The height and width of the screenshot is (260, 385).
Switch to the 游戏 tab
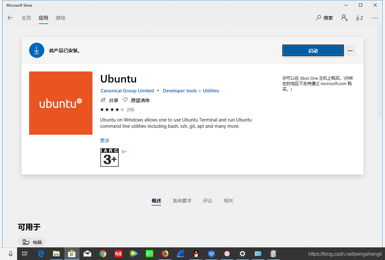(x=60, y=18)
